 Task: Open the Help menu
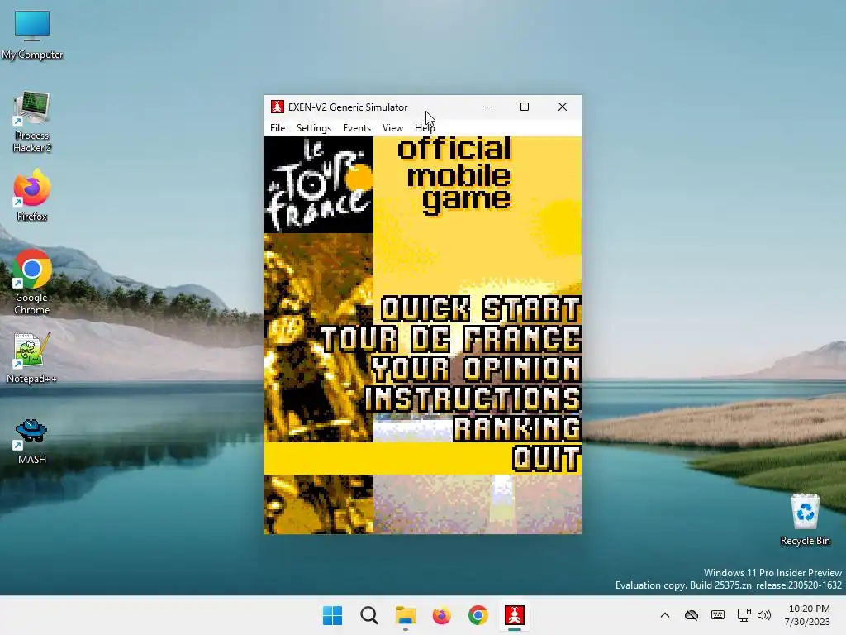(424, 128)
